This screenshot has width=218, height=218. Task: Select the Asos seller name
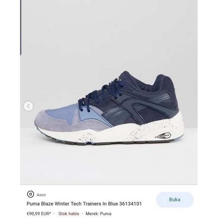[x=41, y=195]
